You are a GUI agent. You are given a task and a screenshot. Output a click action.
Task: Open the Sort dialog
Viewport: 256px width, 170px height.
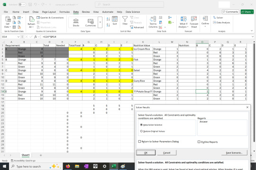pyautogui.click(x=115, y=21)
